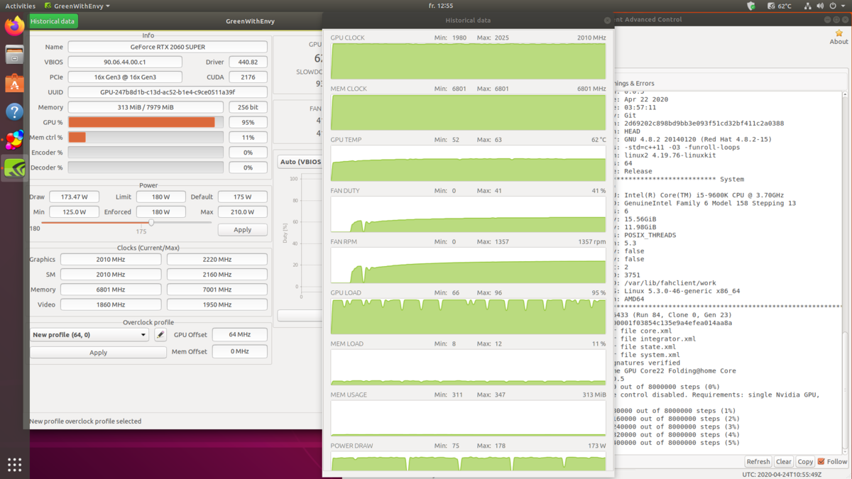The image size is (852, 479).
Task: Click the Mem ctrl % usage bar
Action: pyautogui.click(x=146, y=137)
